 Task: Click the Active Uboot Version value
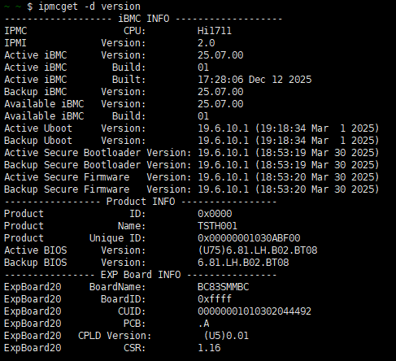(x=289, y=128)
